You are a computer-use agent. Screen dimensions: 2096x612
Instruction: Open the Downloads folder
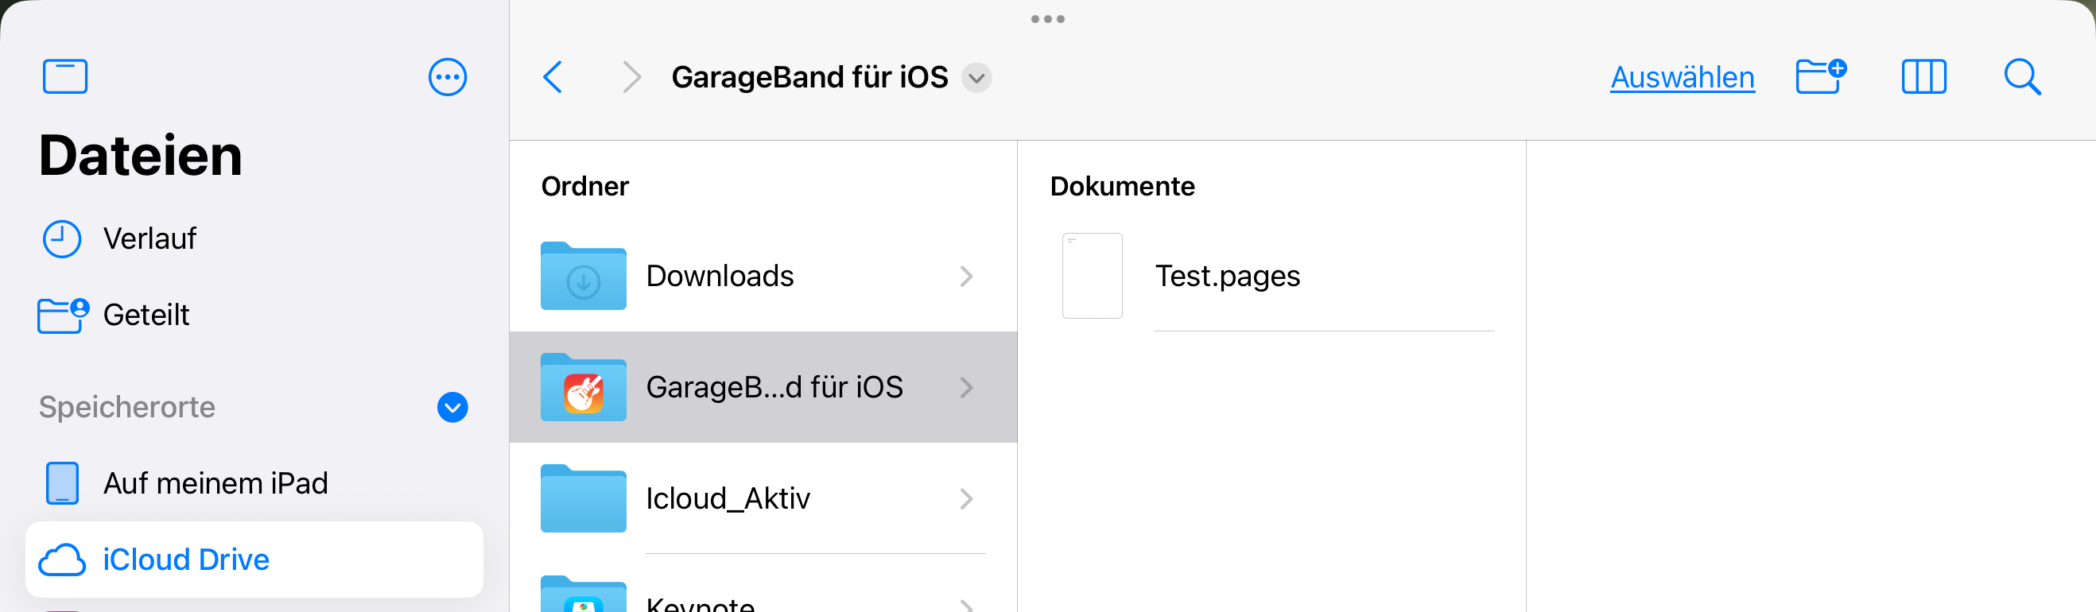point(720,277)
